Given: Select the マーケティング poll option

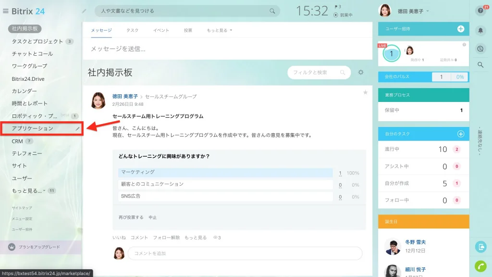Looking at the screenshot, I should coord(225,173).
